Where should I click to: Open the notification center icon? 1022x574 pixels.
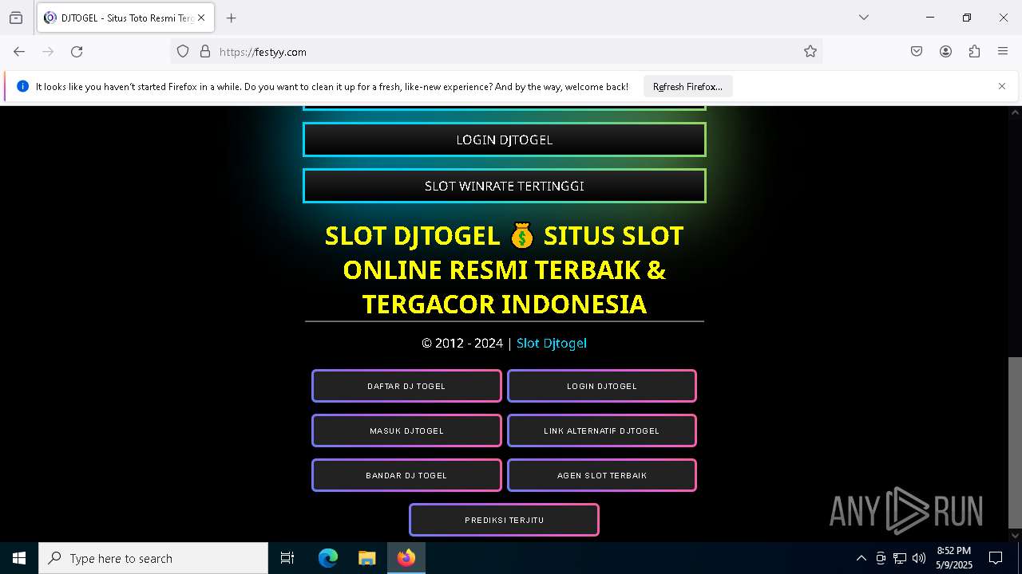pyautogui.click(x=996, y=558)
